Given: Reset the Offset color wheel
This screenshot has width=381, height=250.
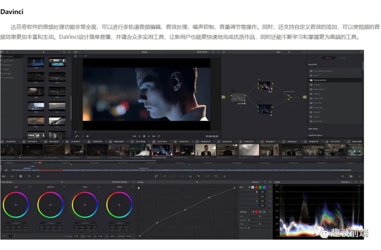Looking at the screenshot, I should click(133, 187).
